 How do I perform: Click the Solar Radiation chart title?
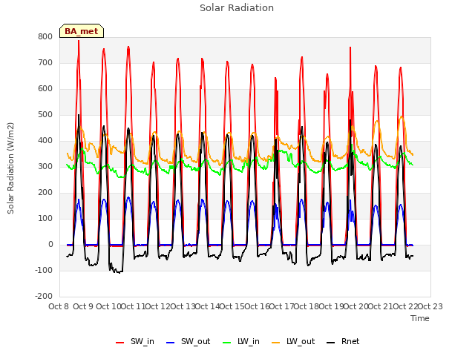point(237,8)
